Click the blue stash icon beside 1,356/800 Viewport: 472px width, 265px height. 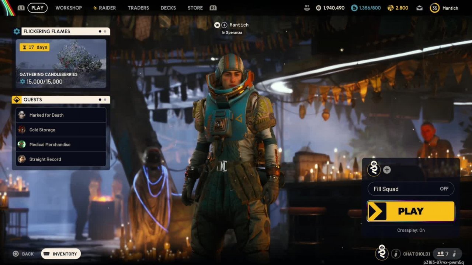[x=354, y=8]
